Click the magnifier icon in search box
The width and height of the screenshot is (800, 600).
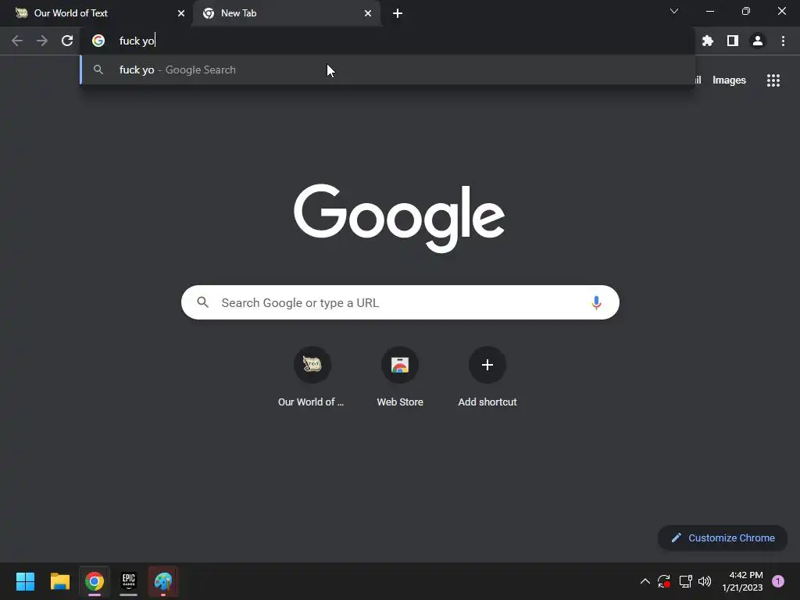(202, 302)
